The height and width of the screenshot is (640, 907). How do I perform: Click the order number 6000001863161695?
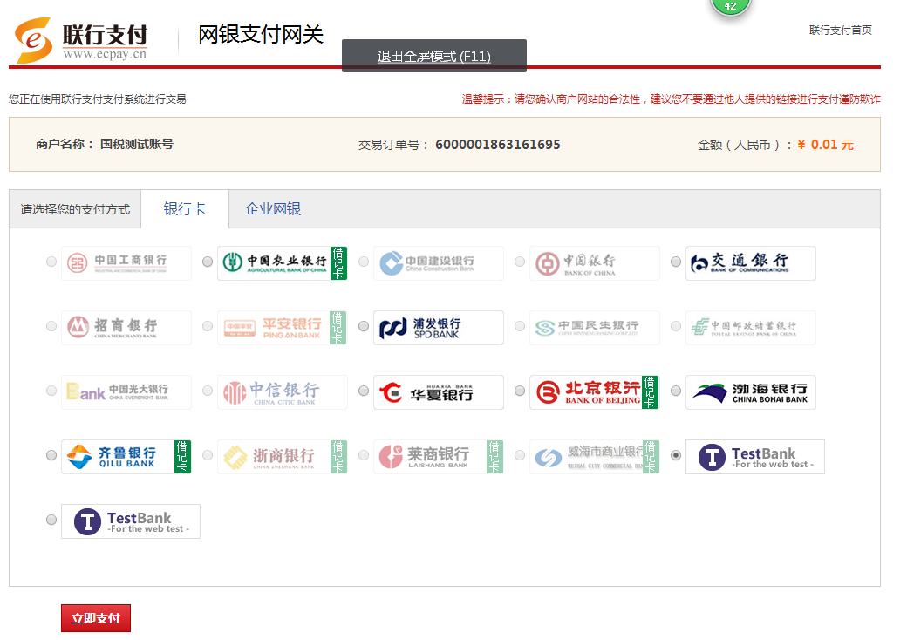[497, 145]
